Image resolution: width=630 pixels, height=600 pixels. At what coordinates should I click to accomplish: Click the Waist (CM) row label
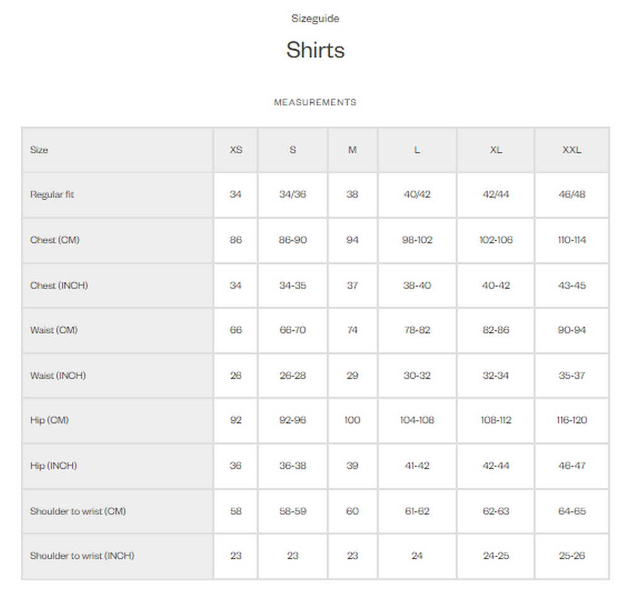(54, 330)
